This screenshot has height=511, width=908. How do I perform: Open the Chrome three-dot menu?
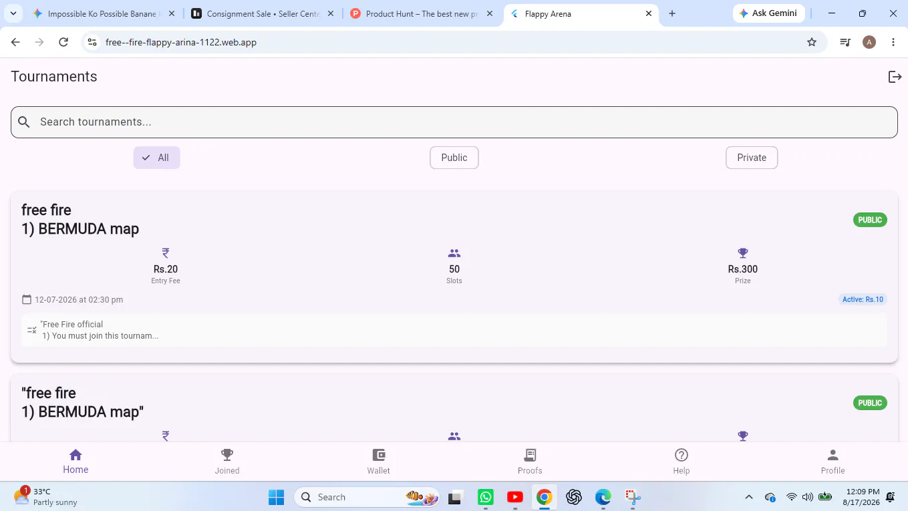893,42
